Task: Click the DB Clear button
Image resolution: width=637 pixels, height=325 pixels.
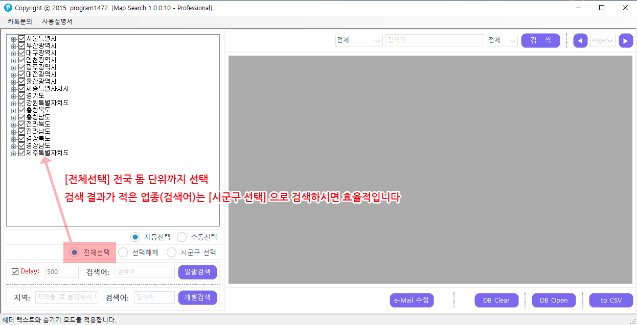Action: pyautogui.click(x=496, y=301)
